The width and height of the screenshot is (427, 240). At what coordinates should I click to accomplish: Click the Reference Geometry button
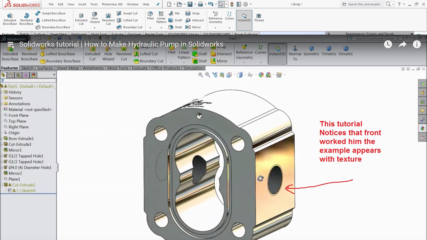coord(215,18)
